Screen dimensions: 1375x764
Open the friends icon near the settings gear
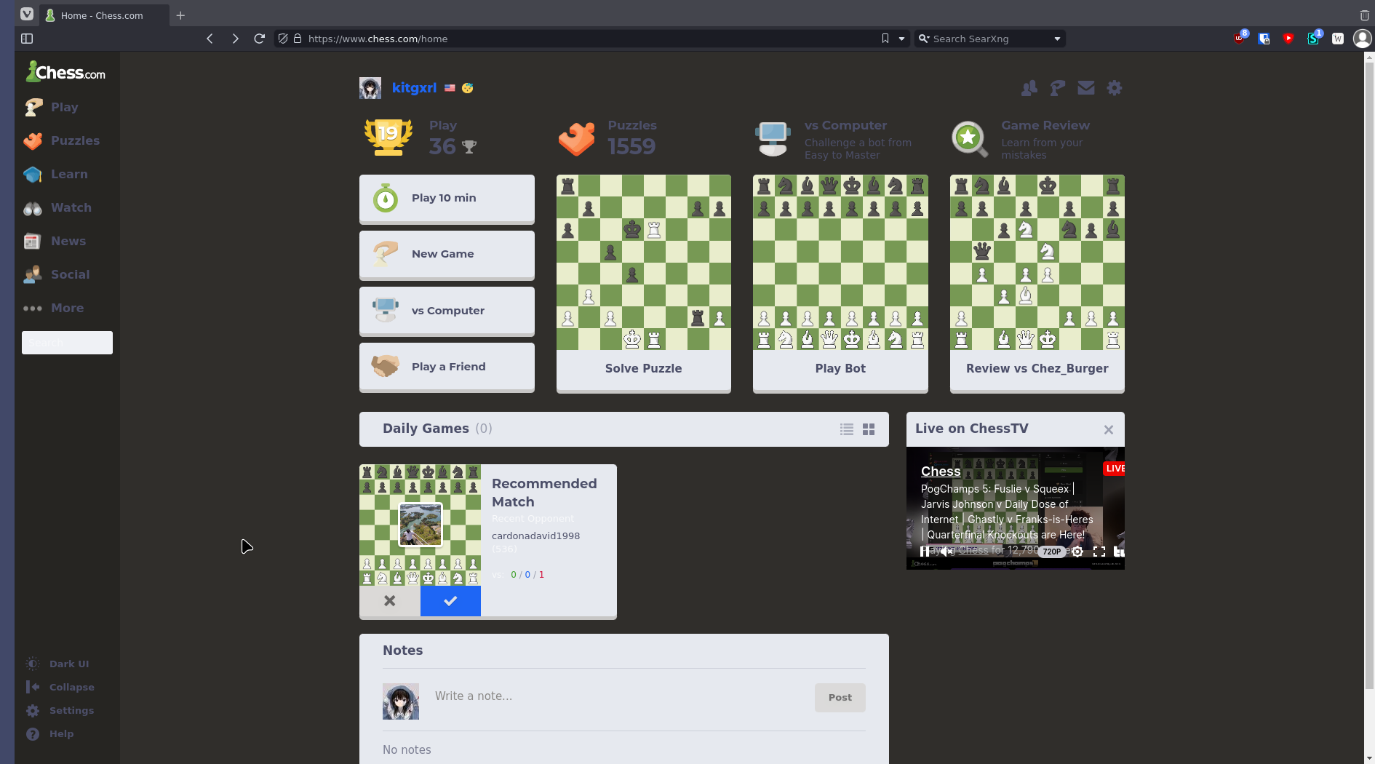click(x=1029, y=87)
